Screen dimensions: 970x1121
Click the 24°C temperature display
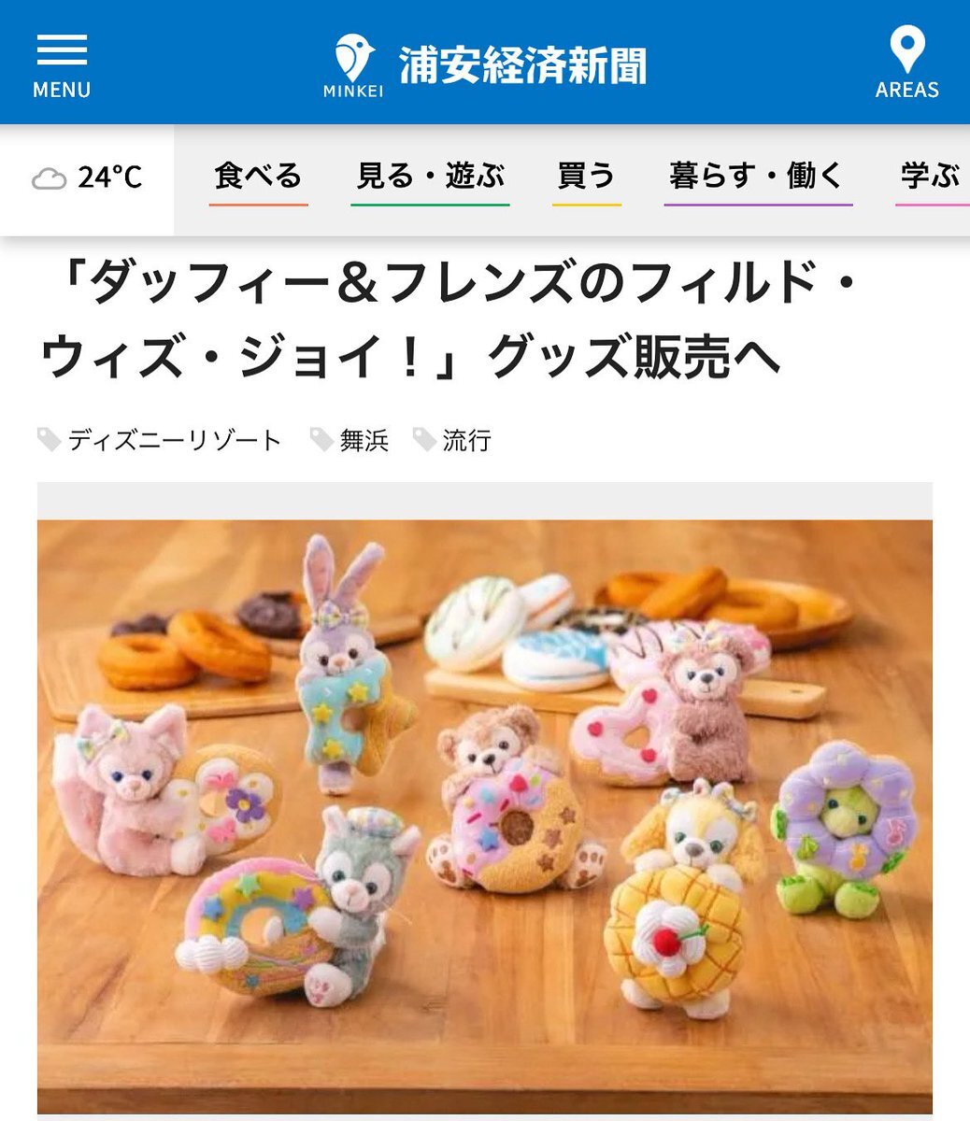click(x=109, y=177)
